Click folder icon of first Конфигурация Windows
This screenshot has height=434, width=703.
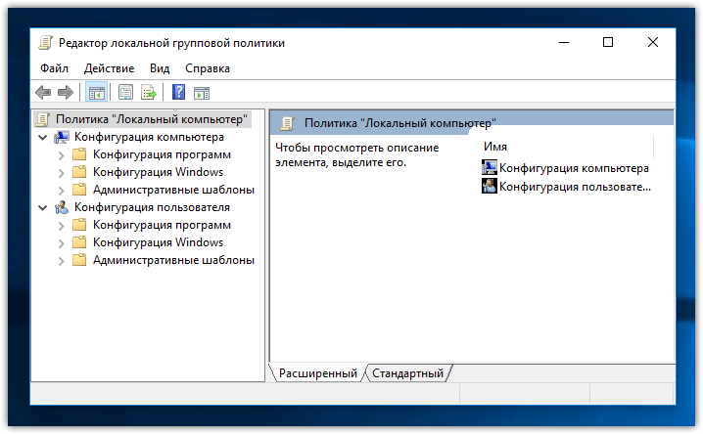pyautogui.click(x=79, y=172)
